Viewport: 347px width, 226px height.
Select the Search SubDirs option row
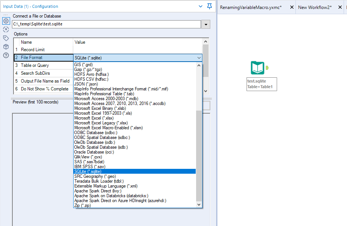[43, 73]
